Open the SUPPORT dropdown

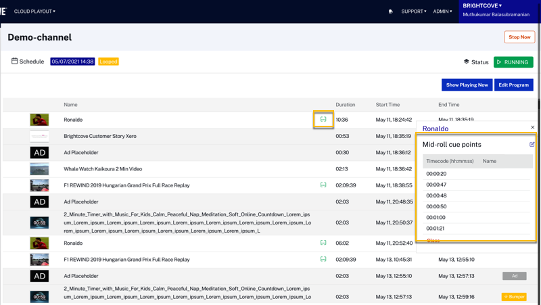point(414,11)
